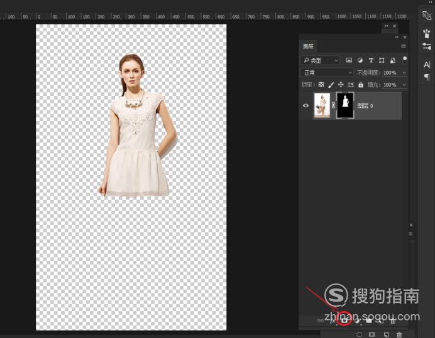Open the 正常 blend mode dropdown
The image size is (435, 338).
click(x=327, y=73)
